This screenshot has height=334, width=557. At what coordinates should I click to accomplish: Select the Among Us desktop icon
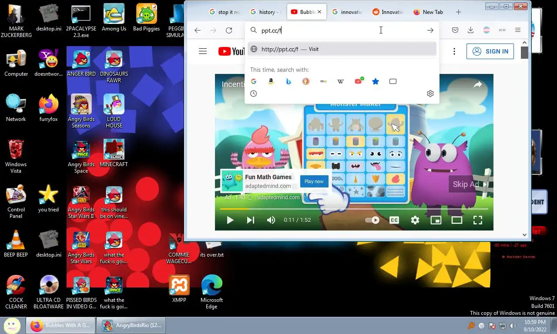click(114, 18)
